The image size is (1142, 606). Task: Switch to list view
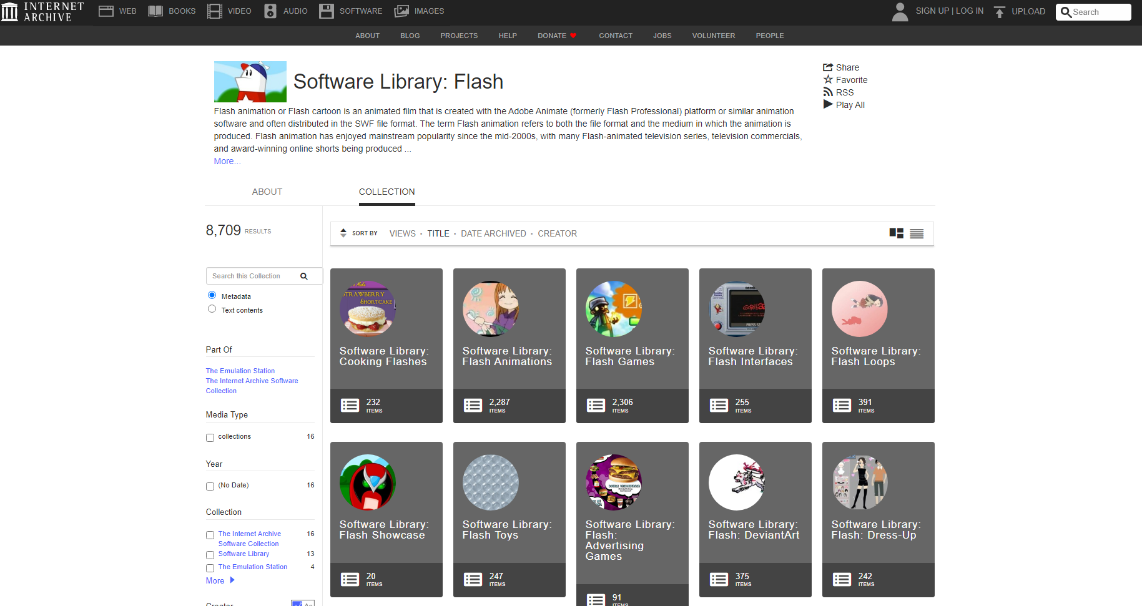coord(917,233)
